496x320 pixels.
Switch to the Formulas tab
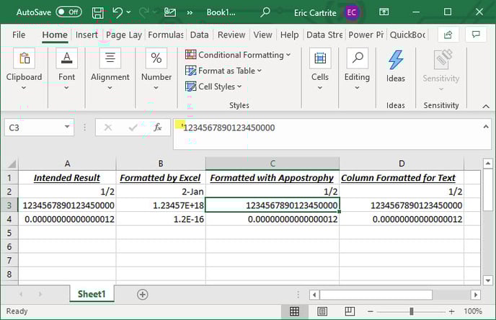point(166,35)
